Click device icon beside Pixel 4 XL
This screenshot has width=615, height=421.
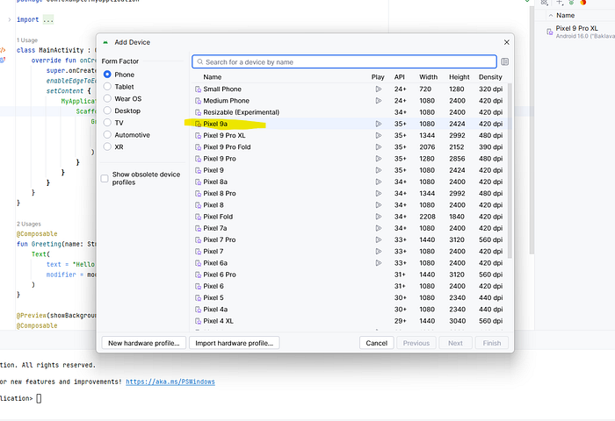point(198,321)
